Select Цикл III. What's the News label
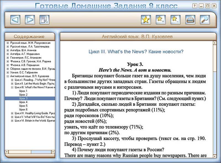 coord(35,87)
